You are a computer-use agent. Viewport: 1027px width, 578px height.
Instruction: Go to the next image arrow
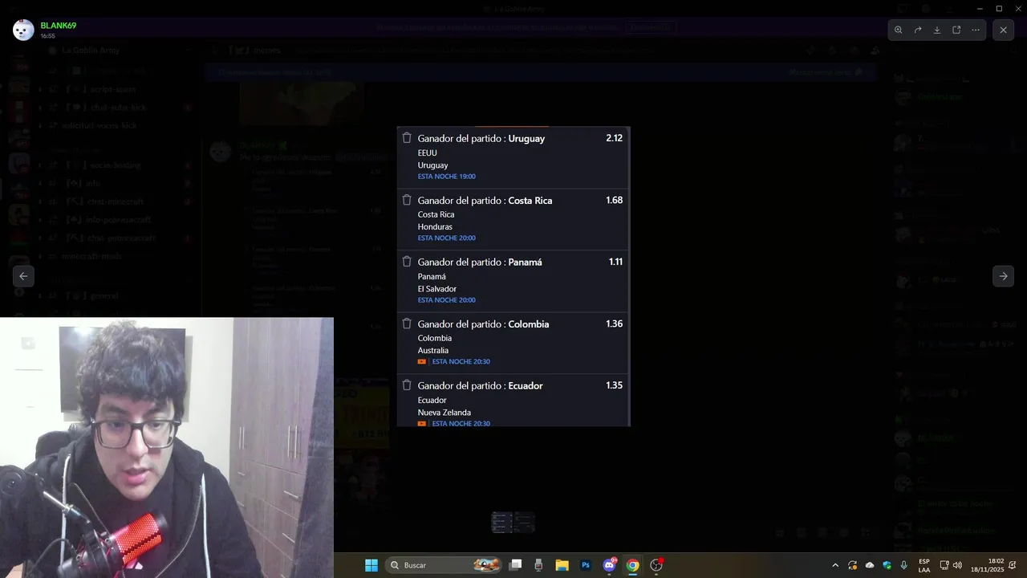pyautogui.click(x=1003, y=276)
